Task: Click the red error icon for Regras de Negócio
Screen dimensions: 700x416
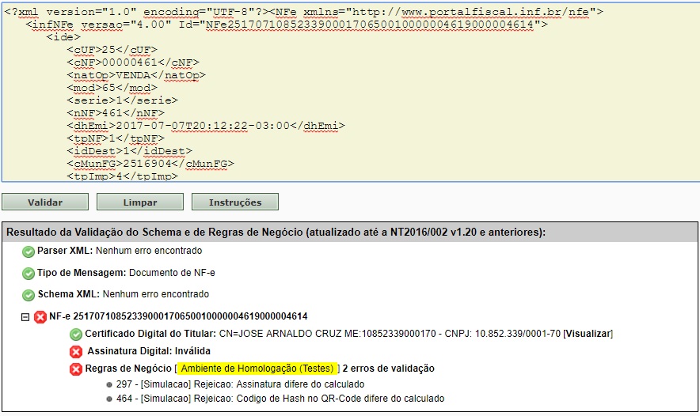Action: 76,369
